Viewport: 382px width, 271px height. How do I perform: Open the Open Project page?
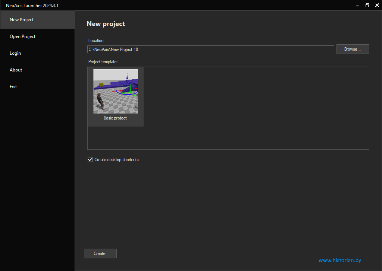(22, 36)
